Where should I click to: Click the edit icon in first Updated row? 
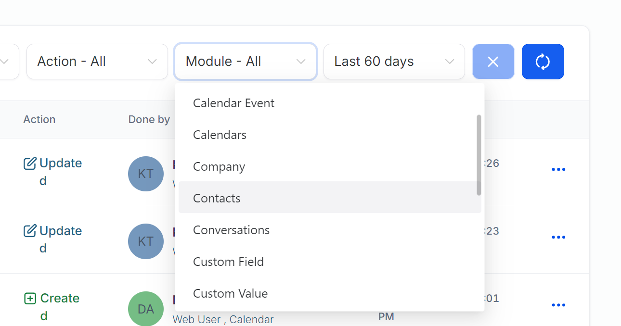click(30, 163)
